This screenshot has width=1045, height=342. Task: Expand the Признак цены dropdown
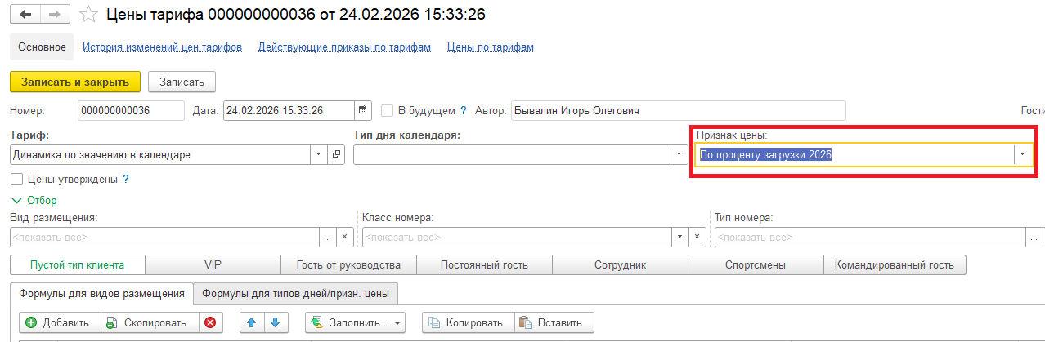coord(1022,154)
